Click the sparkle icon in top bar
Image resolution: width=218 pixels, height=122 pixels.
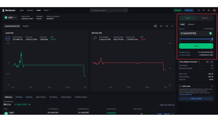[203, 11]
